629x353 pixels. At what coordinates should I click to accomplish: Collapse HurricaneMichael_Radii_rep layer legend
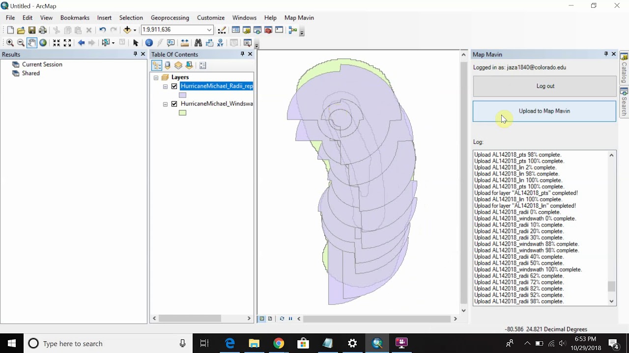point(165,86)
